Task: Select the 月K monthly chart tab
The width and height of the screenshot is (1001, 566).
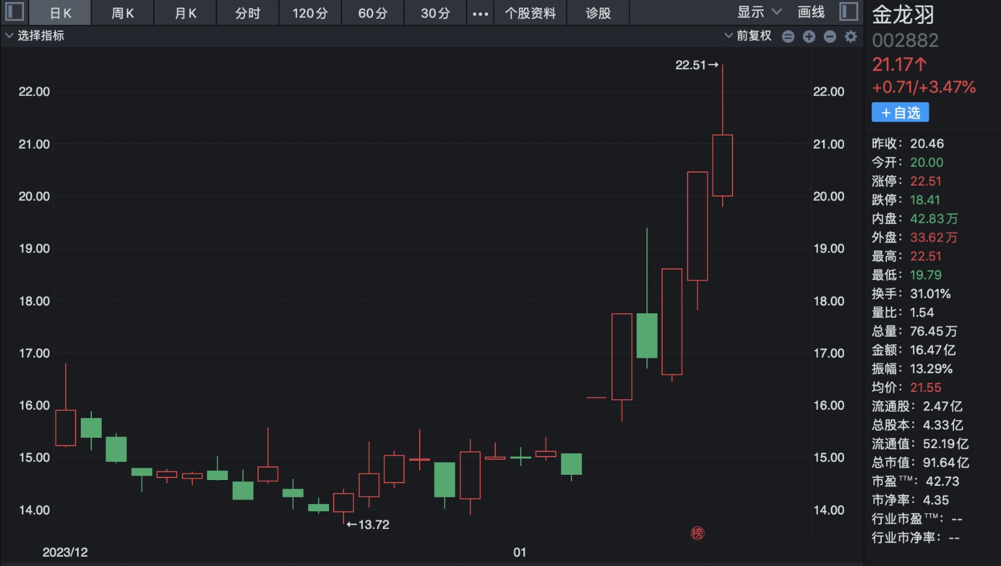Action: pos(185,13)
